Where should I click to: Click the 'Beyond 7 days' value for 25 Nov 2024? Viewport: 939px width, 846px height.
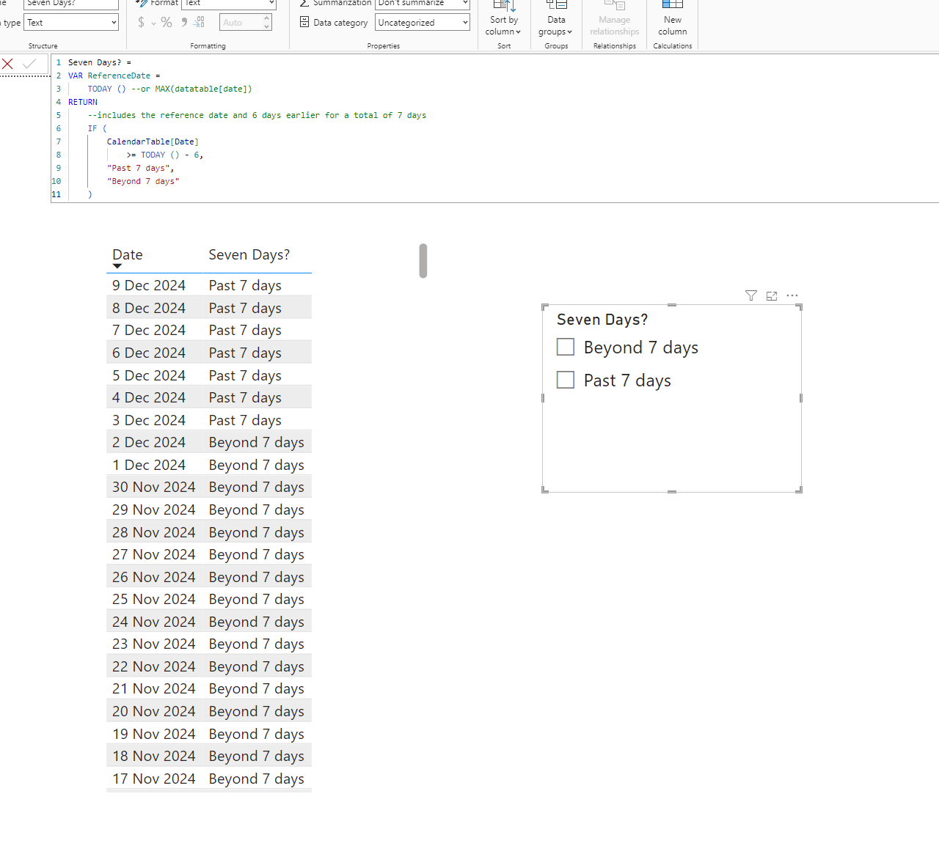[x=257, y=599]
